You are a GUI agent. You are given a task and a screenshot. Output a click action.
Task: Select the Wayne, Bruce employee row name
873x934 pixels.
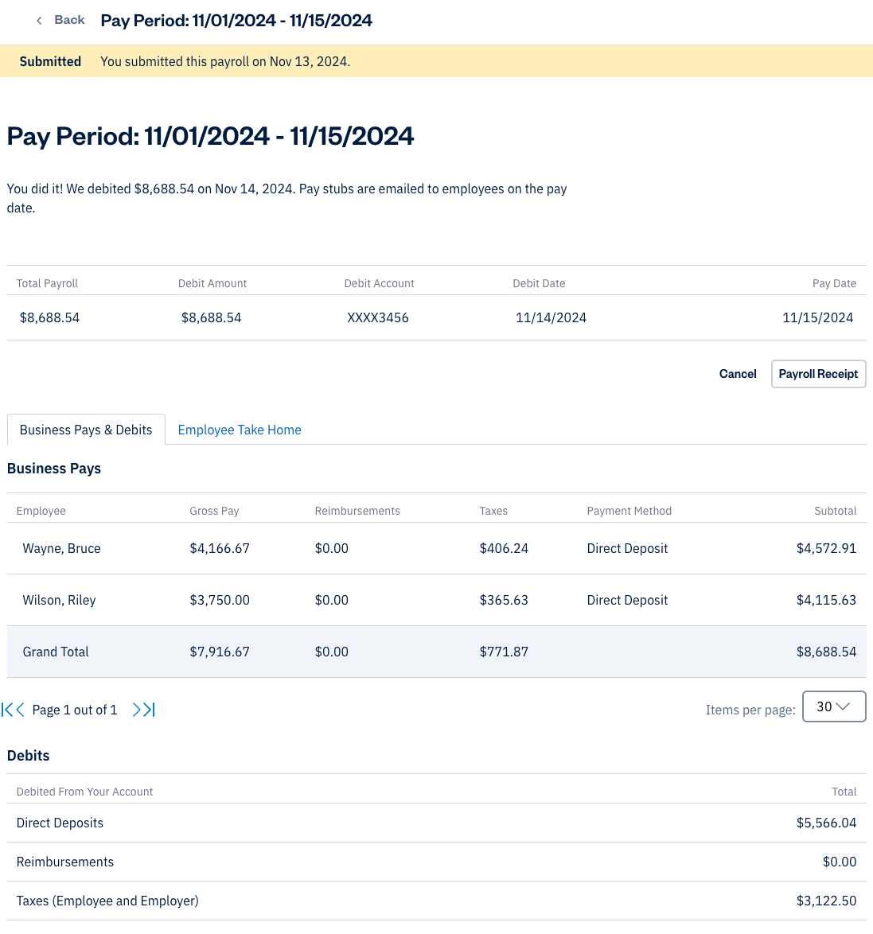(62, 548)
